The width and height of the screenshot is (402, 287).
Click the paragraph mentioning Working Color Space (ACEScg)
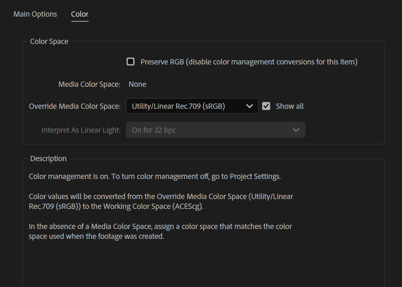pyautogui.click(x=161, y=201)
